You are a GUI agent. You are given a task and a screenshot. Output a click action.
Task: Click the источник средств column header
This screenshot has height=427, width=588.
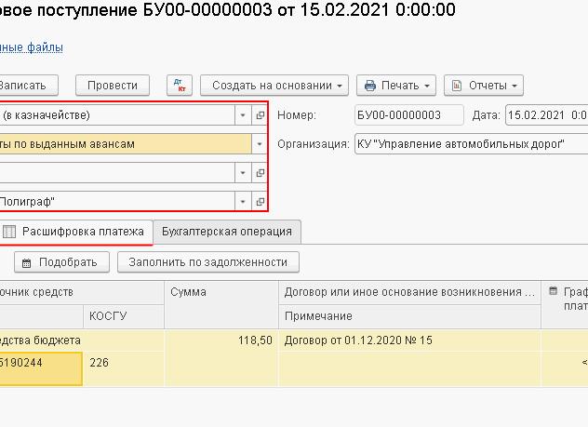click(82, 292)
